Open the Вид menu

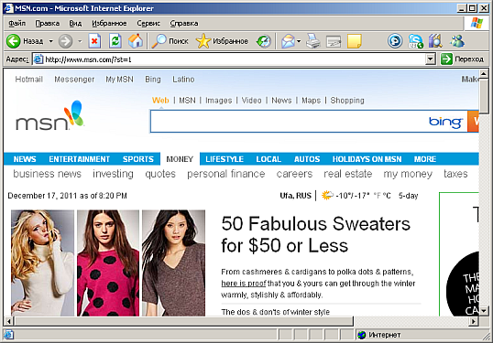[x=75, y=23]
